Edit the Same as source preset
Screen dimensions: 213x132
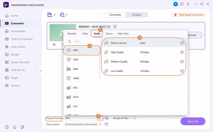[182, 43]
